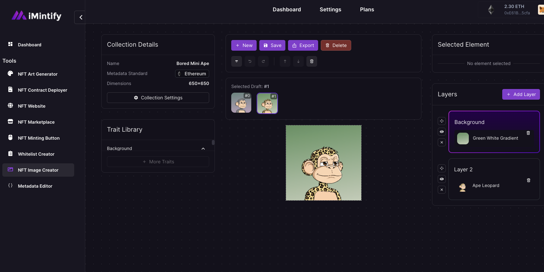Click the 2.30 ETH balance text
Image resolution: width=544 pixels, height=272 pixels.
click(514, 6)
